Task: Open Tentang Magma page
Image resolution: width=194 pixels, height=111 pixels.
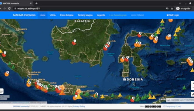Action: click(x=85, y=15)
